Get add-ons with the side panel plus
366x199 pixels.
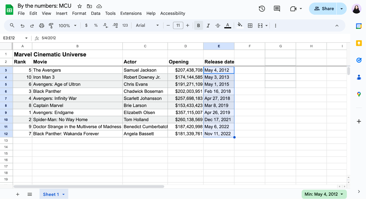359,121
